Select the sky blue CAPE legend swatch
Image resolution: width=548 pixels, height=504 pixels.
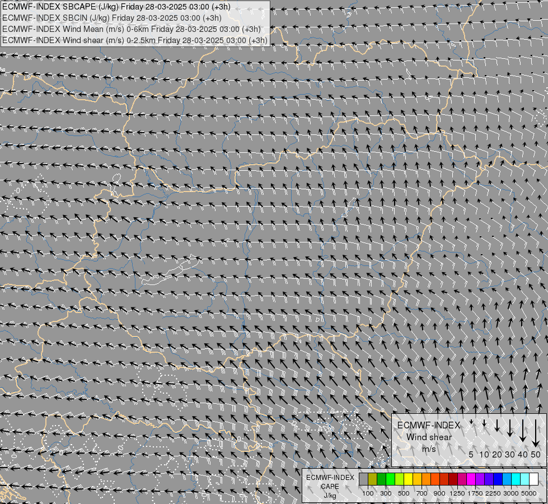click(x=507, y=479)
